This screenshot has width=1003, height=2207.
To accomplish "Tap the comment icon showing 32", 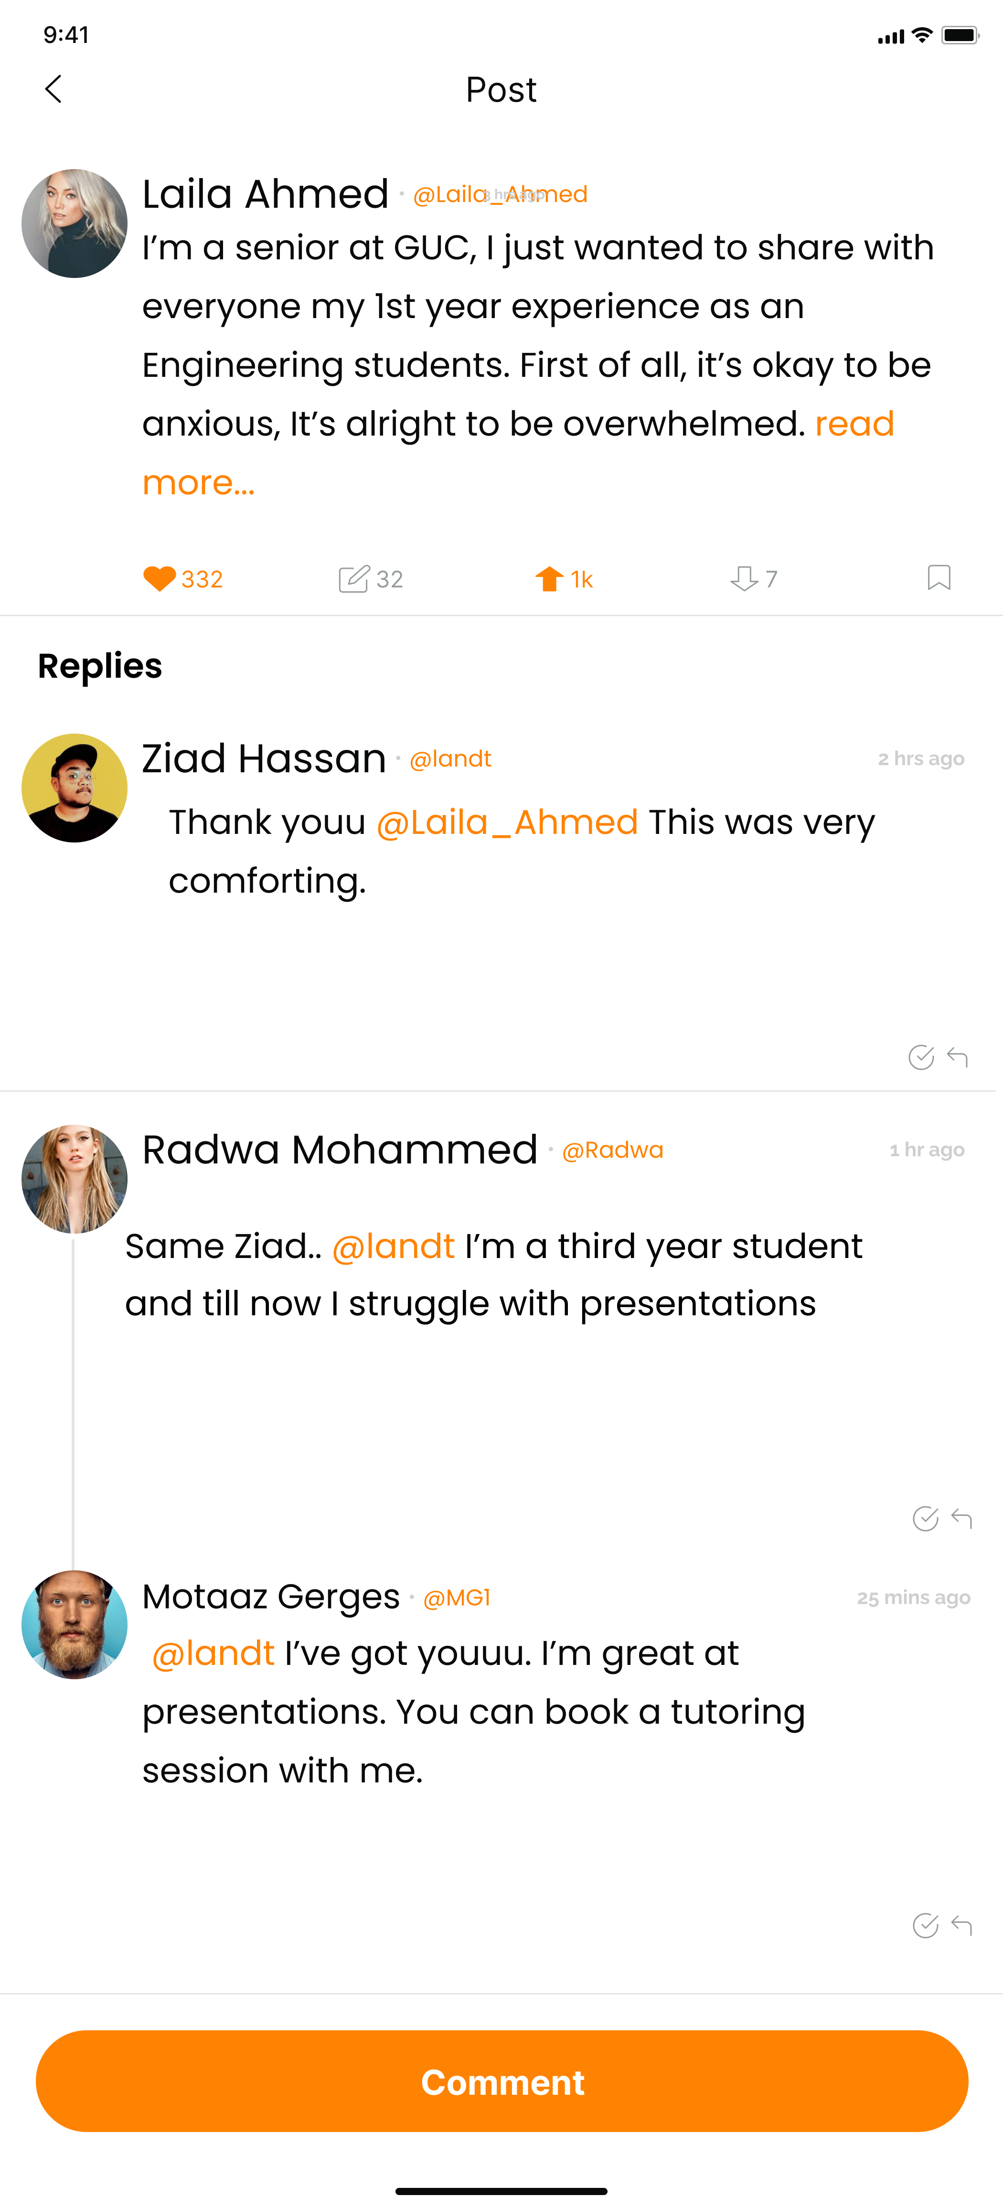I will pos(354,579).
